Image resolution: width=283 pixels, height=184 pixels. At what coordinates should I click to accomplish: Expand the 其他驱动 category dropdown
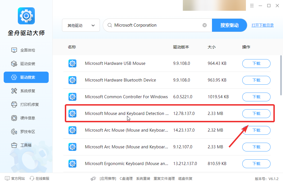click(81, 25)
